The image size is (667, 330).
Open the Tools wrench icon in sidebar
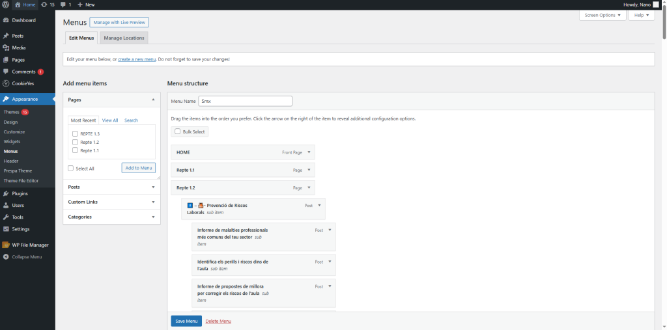tap(6, 217)
